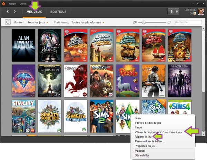This screenshot has width=207, height=160.
Task: Go forward with the right arrow
Action: [x=15, y=11]
